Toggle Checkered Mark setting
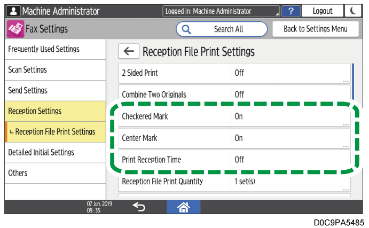The height and width of the screenshot is (228, 369). click(x=234, y=116)
